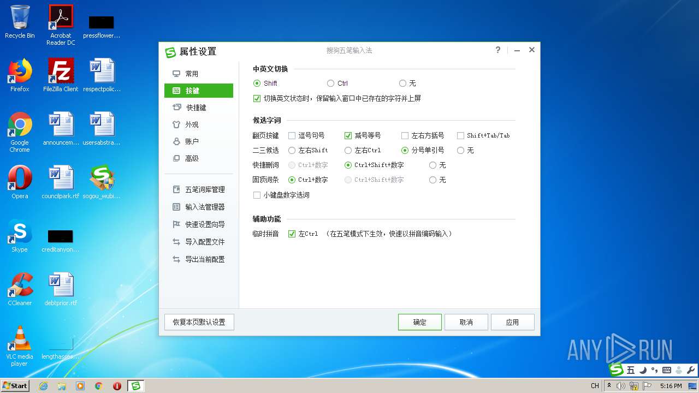Image resolution: width=699 pixels, height=393 pixels.
Task: Click the half-moon icon on the input bar
Action: 643,370
